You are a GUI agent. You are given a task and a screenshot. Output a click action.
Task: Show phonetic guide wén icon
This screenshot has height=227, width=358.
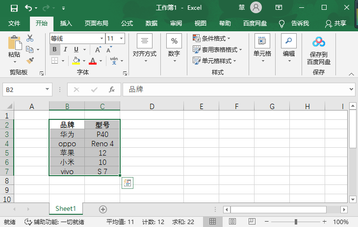114,61
